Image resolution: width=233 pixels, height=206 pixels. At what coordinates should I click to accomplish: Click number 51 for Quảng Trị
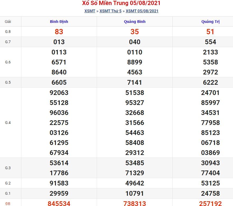(210, 32)
